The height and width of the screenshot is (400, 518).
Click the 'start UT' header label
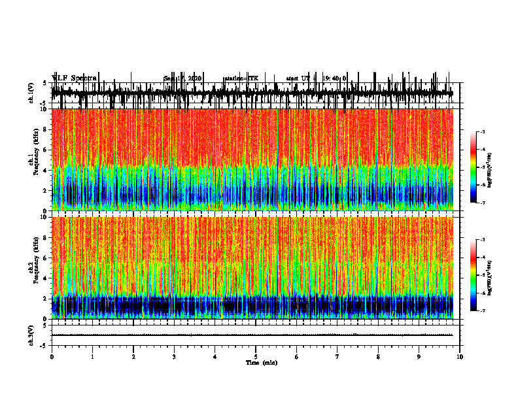tap(298, 78)
